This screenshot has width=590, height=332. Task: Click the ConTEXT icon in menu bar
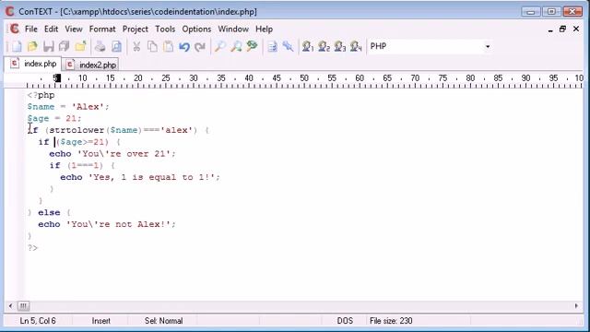coord(15,29)
